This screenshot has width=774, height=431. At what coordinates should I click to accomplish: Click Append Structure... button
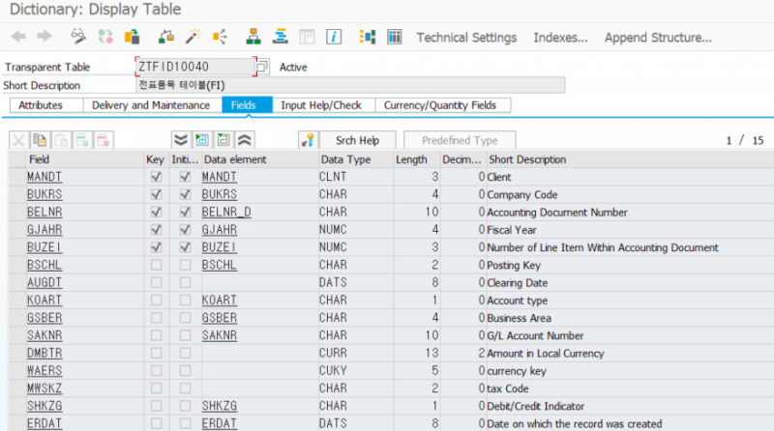[658, 38]
